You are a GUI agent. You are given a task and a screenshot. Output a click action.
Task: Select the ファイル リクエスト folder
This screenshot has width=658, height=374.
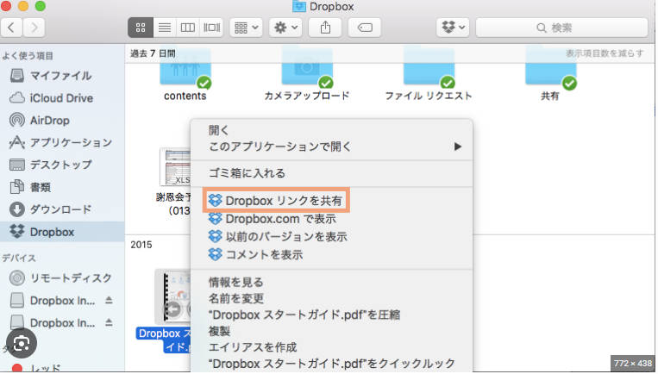click(429, 76)
